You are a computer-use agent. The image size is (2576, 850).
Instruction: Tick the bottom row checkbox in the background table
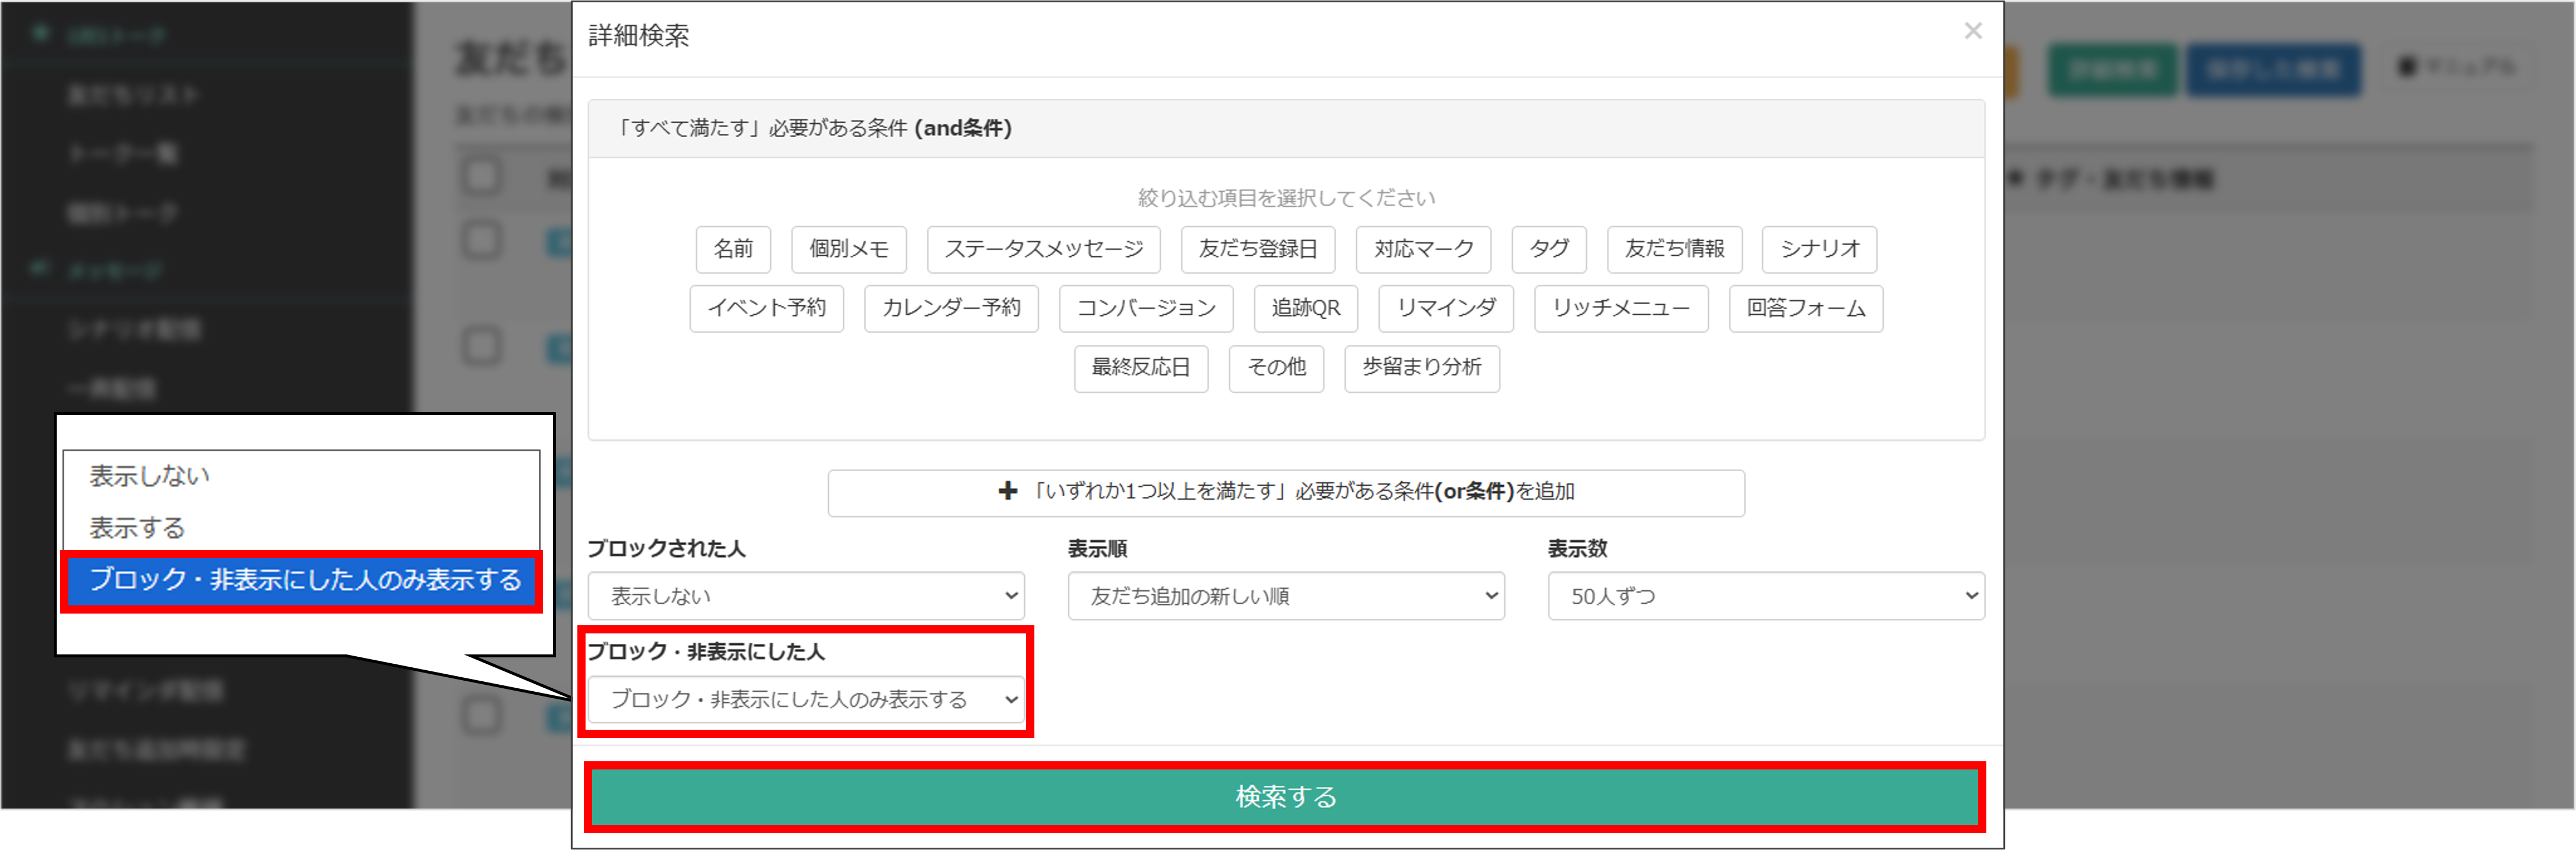point(481,715)
